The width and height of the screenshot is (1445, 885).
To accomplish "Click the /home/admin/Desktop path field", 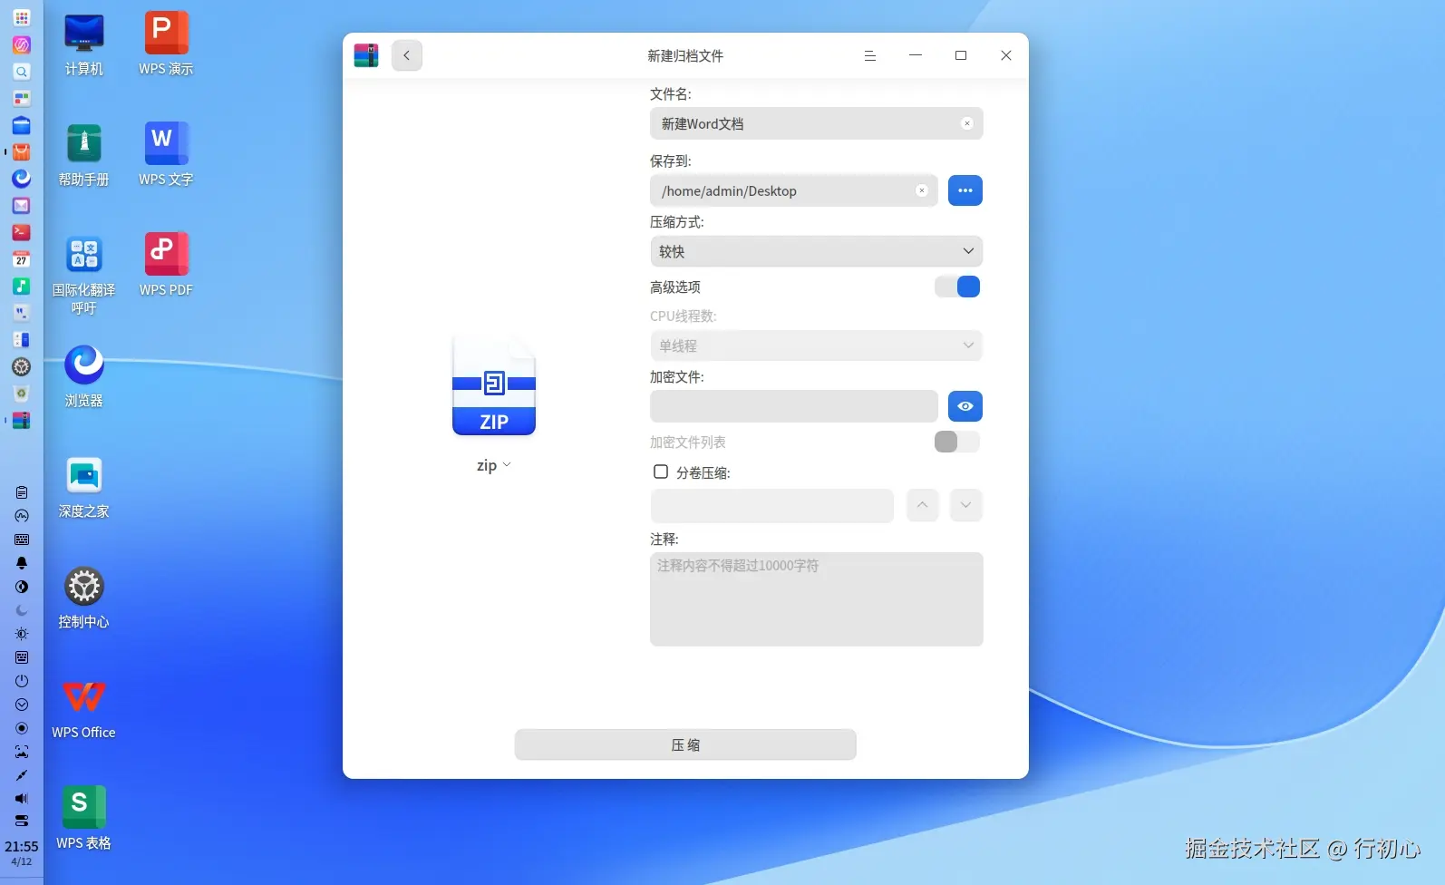I will [x=794, y=190].
